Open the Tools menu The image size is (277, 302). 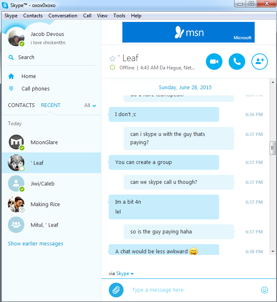119,16
